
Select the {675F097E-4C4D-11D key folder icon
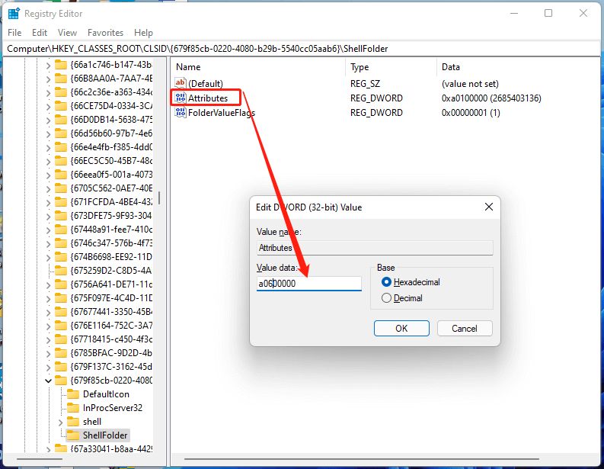point(60,297)
